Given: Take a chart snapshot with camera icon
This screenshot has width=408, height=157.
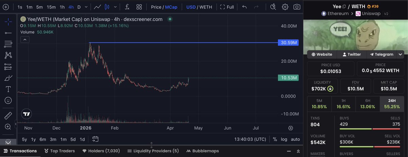Looking at the screenshot, I should pyautogui.click(x=297, y=7).
